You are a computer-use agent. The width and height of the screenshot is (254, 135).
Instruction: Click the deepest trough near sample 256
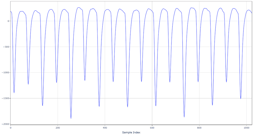click(71, 118)
